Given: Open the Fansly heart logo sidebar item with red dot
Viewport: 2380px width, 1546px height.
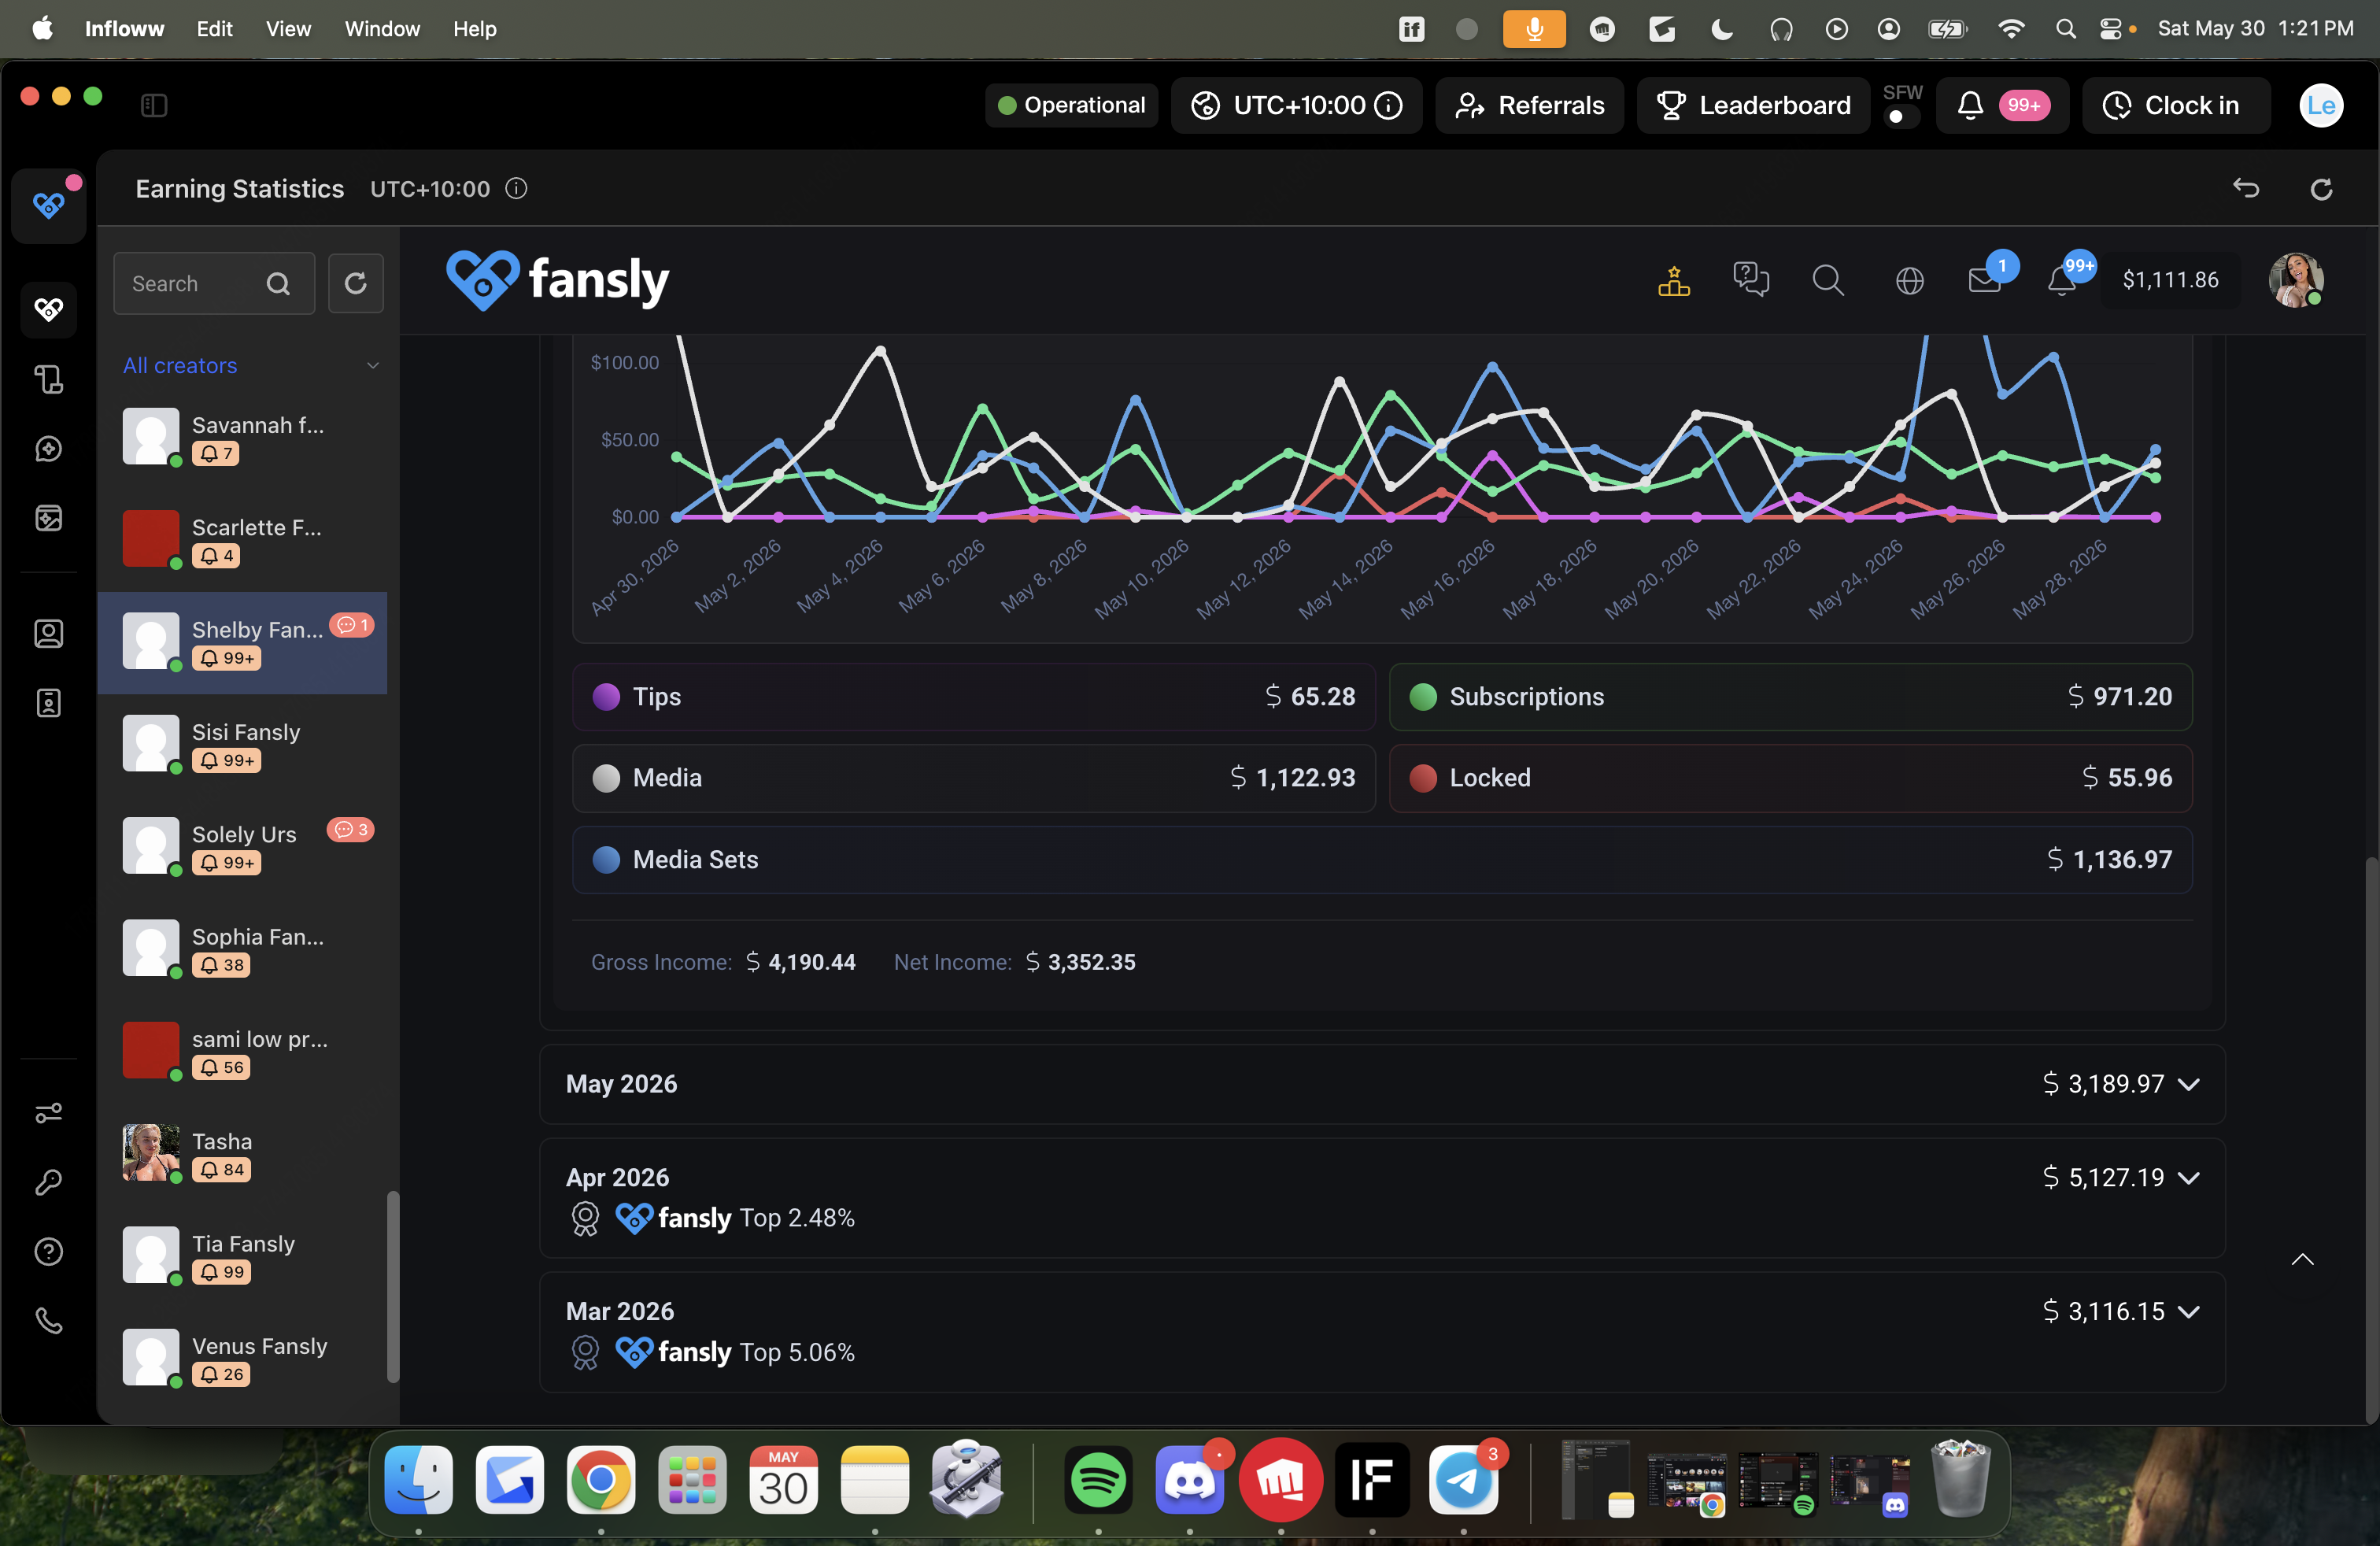Looking at the screenshot, I should pyautogui.click(x=49, y=205).
